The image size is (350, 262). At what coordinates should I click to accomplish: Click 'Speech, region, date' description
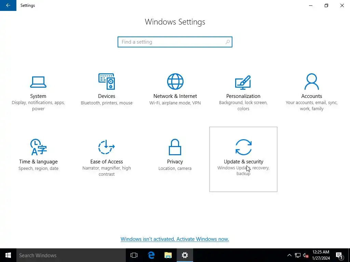point(38,168)
